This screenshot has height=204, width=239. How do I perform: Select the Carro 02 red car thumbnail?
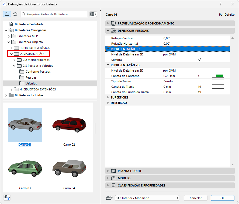(69, 125)
